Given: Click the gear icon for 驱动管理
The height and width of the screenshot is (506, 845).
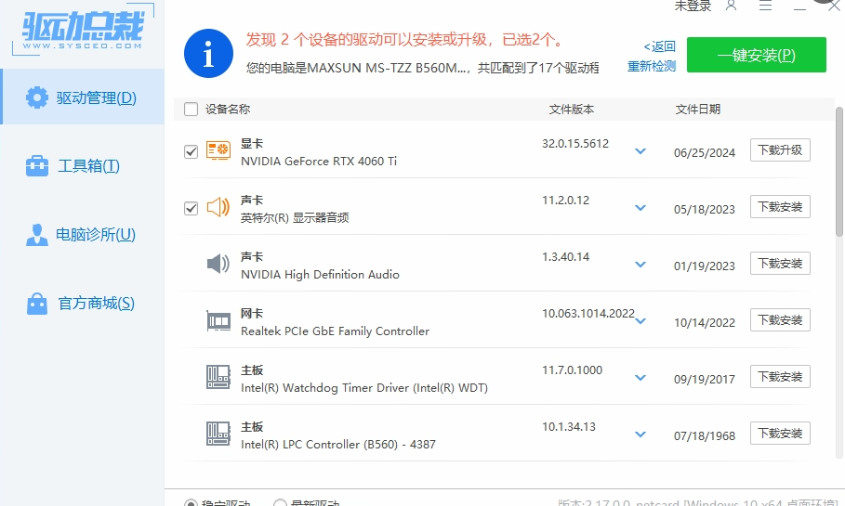Looking at the screenshot, I should coord(36,97).
